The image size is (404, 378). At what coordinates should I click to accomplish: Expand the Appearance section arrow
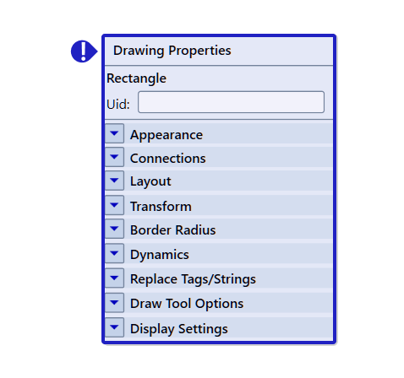coord(114,133)
